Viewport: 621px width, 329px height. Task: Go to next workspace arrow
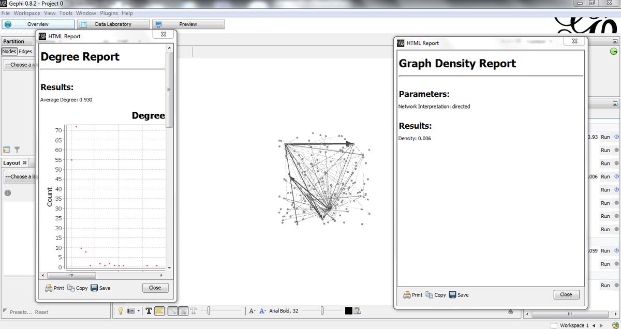pos(601,325)
